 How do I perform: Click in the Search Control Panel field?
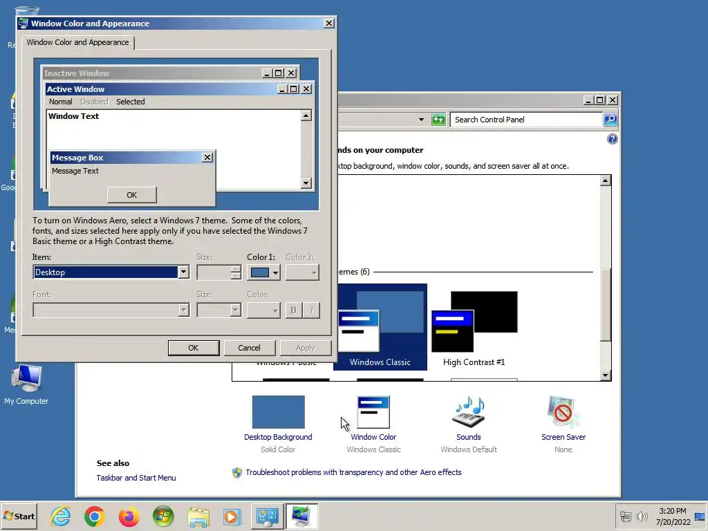click(526, 120)
